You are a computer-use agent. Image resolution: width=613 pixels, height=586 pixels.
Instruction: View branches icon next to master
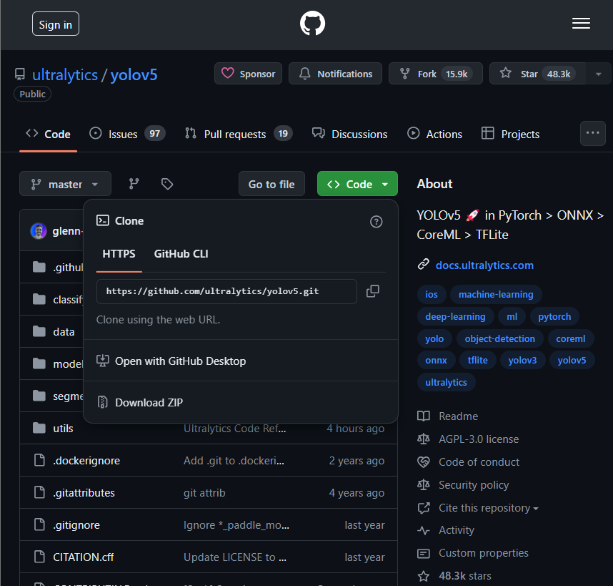click(134, 184)
